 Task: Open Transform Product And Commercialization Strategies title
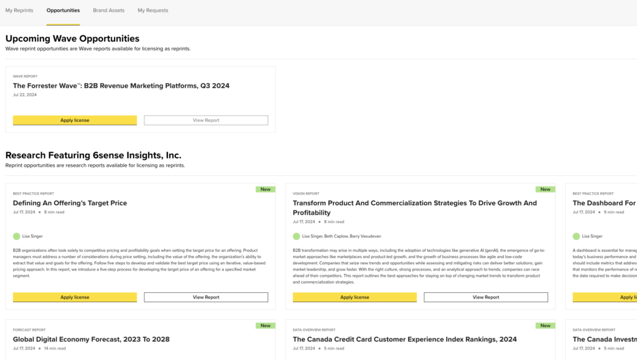pos(415,208)
